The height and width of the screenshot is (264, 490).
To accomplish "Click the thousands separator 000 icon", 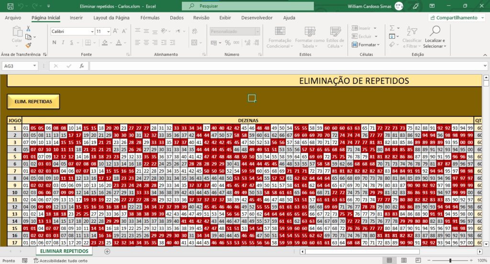I will (236, 43).
